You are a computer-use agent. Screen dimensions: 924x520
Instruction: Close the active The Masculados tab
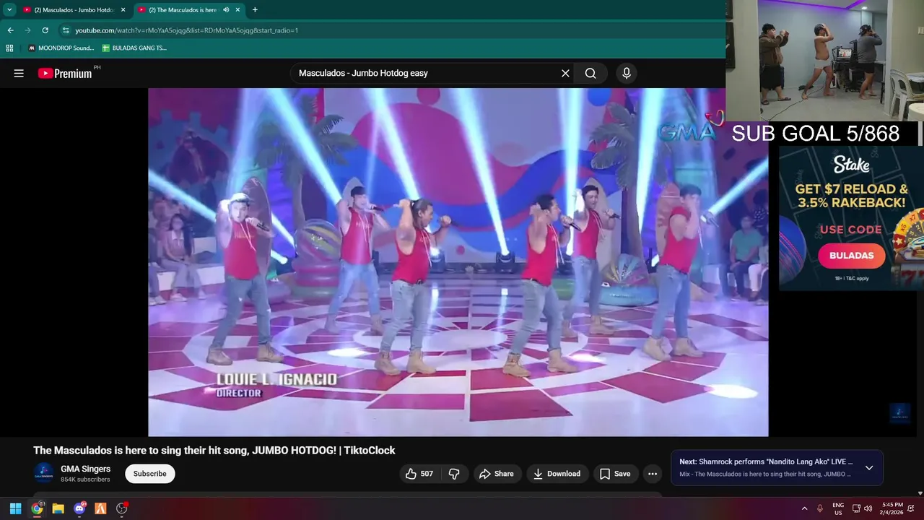point(237,10)
